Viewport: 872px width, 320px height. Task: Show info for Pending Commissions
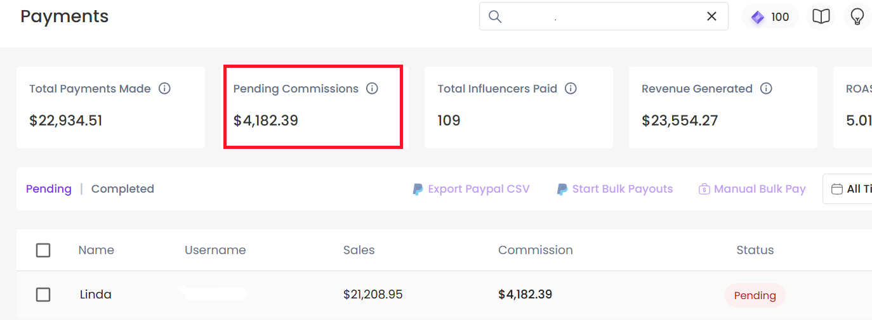click(x=372, y=89)
